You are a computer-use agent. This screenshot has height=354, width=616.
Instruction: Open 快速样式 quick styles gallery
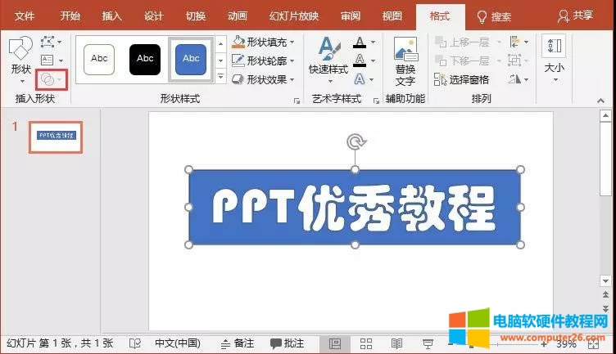pyautogui.click(x=328, y=60)
